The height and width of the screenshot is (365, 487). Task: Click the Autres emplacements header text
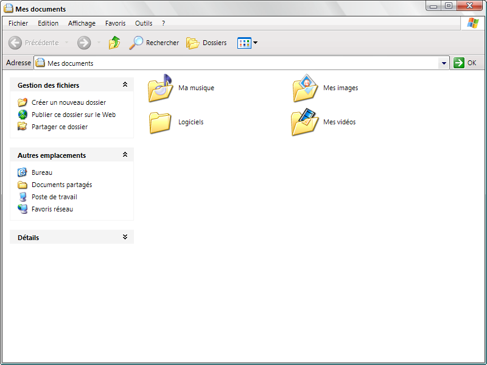click(52, 155)
